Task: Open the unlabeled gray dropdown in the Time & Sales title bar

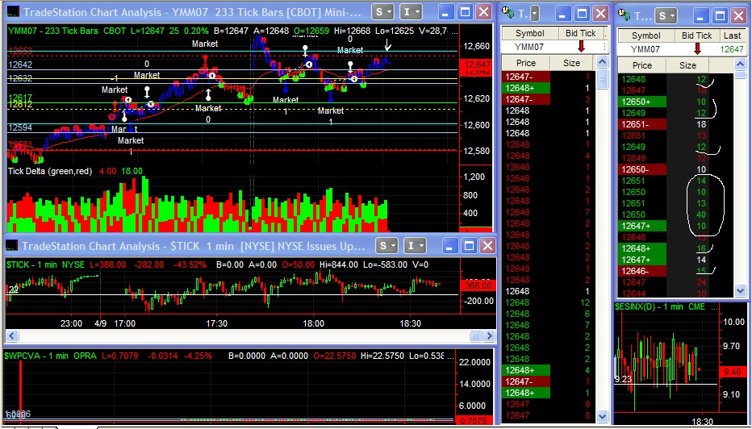Action: (x=535, y=13)
